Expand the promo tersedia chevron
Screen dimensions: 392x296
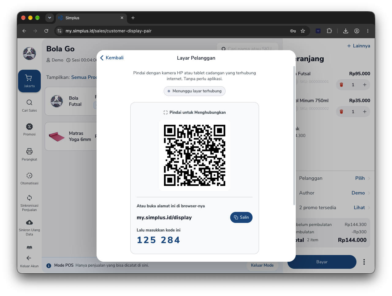point(369,208)
